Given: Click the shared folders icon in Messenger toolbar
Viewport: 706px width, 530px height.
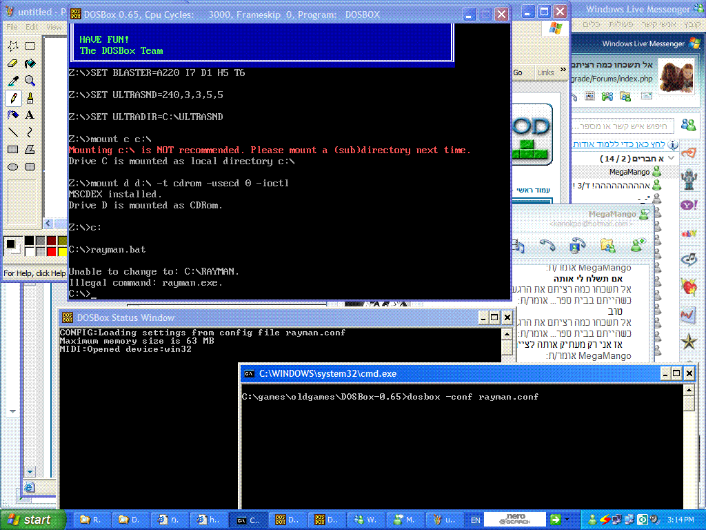Looking at the screenshot, I should coord(625,96).
